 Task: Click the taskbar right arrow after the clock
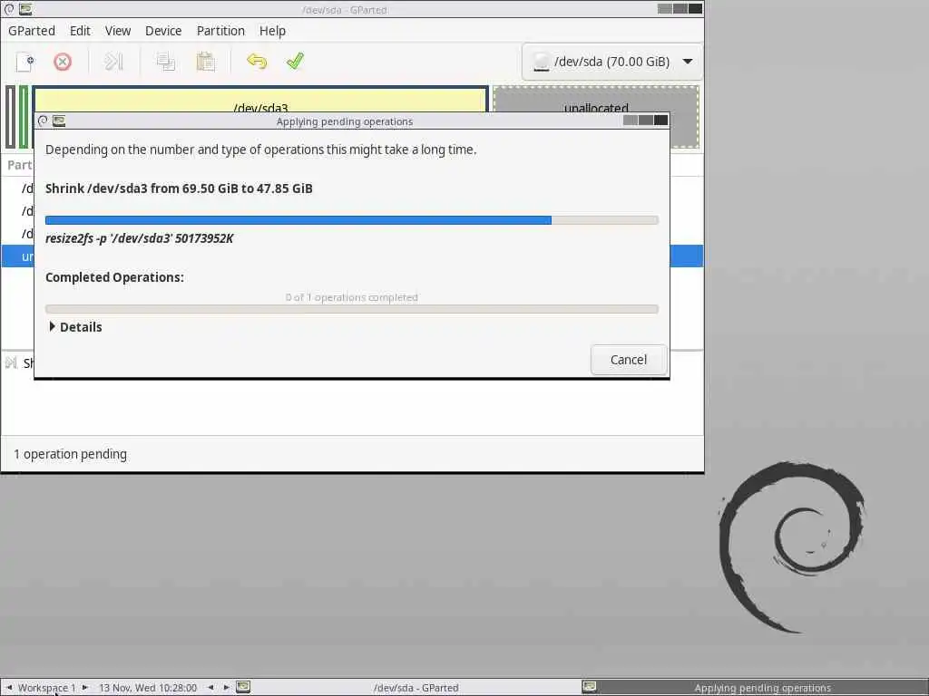click(x=226, y=687)
